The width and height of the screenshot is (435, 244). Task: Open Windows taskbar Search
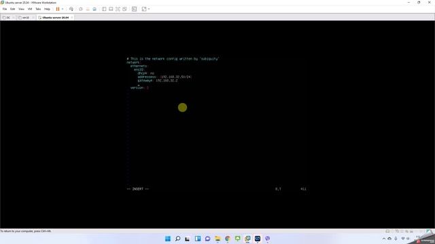[x=178, y=239]
